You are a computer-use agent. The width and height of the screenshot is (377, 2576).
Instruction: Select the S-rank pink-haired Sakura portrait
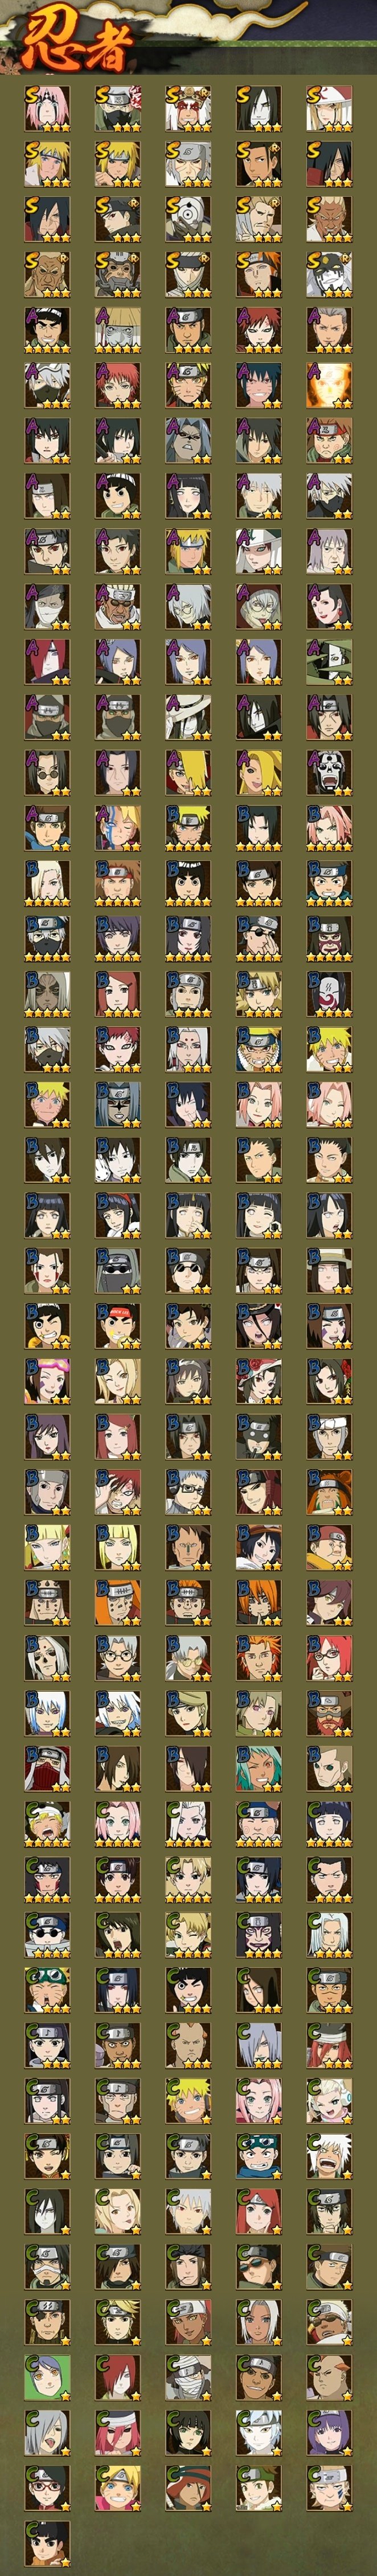pyautogui.click(x=47, y=109)
